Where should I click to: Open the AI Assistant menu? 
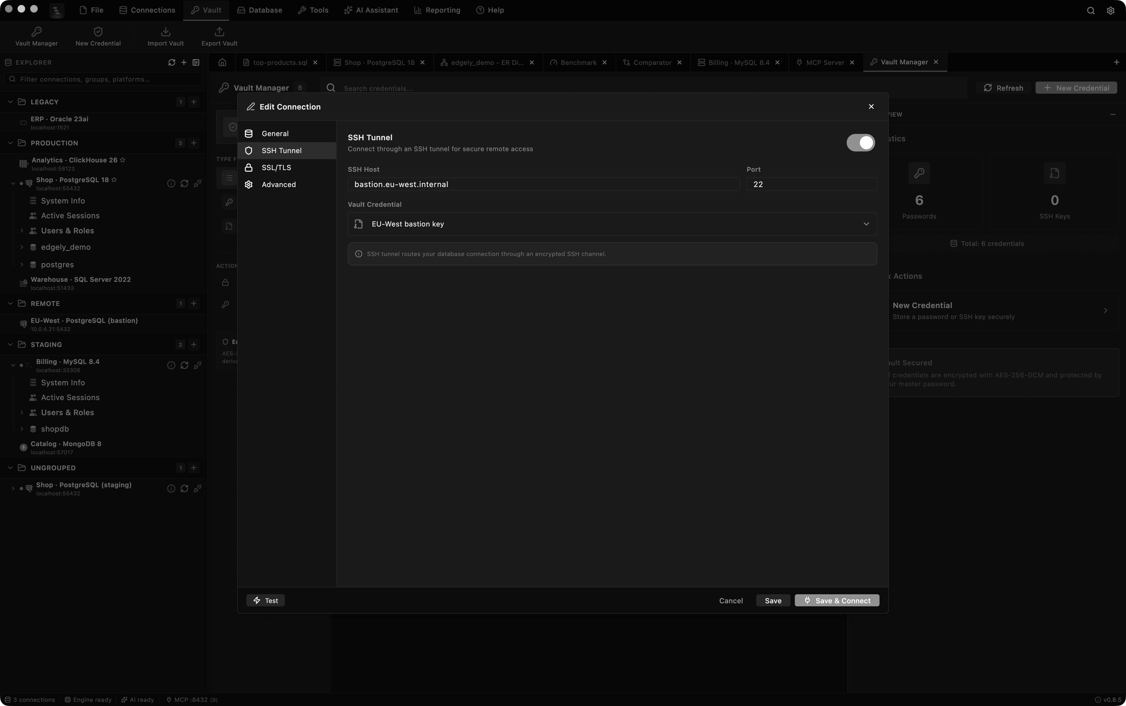point(371,10)
